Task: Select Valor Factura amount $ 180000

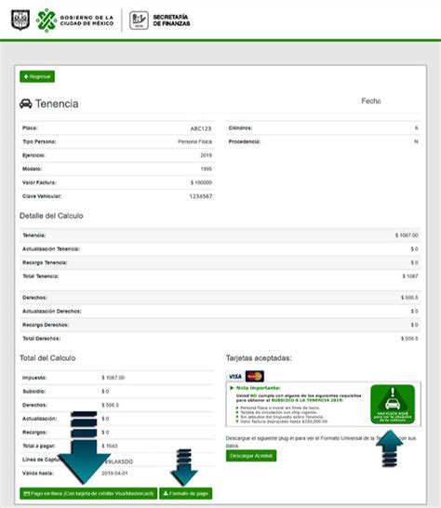Action: click(201, 182)
